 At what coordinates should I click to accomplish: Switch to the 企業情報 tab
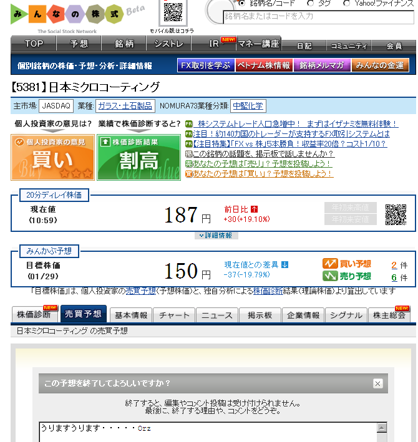pos(303,315)
